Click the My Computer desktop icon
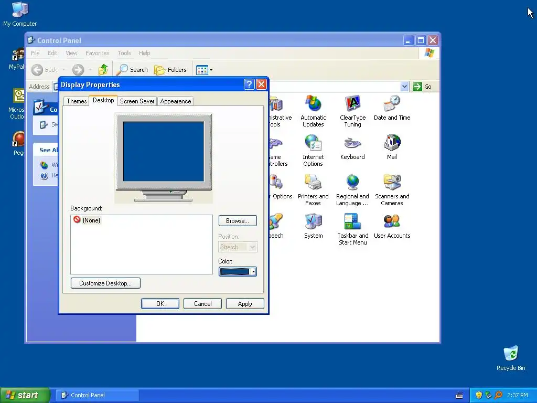 [20, 14]
